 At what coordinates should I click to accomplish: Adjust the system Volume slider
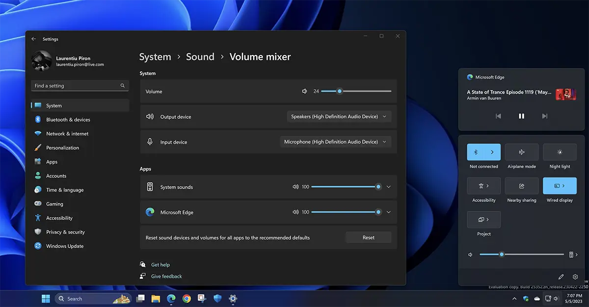click(356, 91)
